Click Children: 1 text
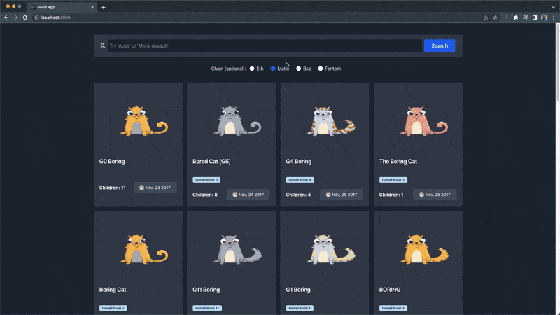The height and width of the screenshot is (315, 560). tap(391, 195)
